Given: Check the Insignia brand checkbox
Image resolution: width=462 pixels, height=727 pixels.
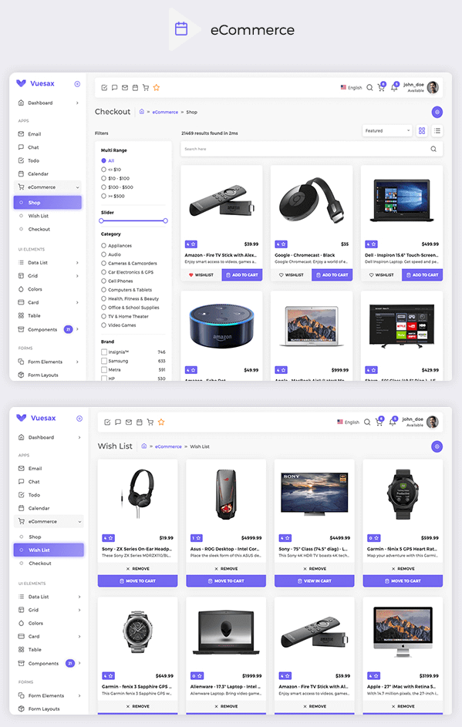Looking at the screenshot, I should pos(104,352).
